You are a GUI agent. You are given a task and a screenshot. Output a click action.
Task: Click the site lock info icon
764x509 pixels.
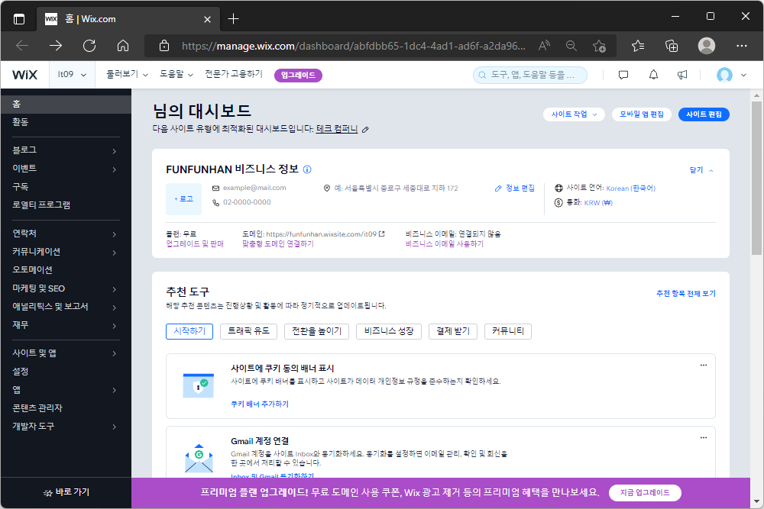coord(164,46)
